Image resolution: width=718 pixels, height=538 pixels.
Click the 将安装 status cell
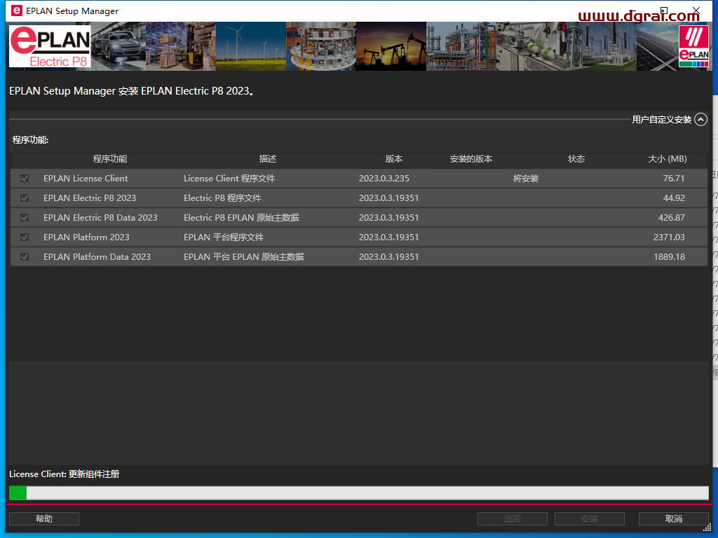point(526,179)
